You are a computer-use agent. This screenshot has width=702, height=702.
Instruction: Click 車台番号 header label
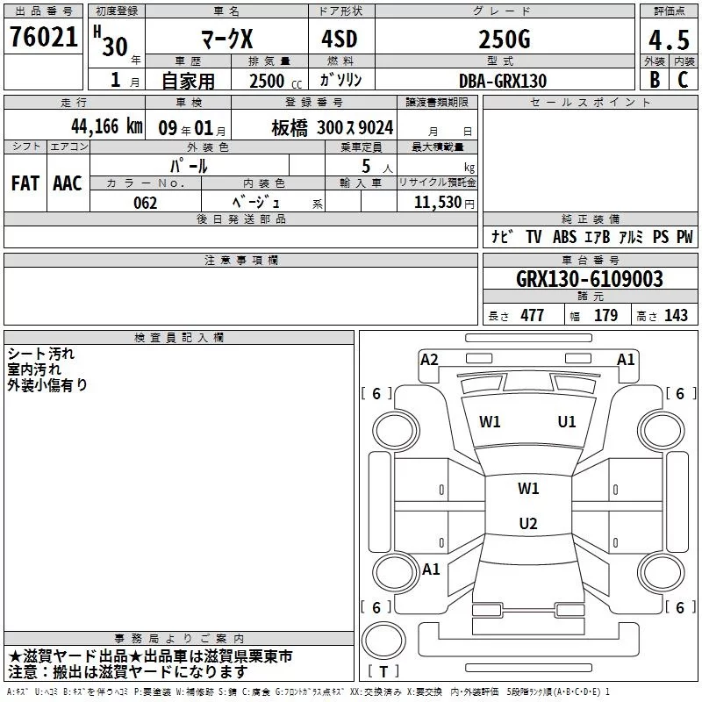click(x=591, y=260)
